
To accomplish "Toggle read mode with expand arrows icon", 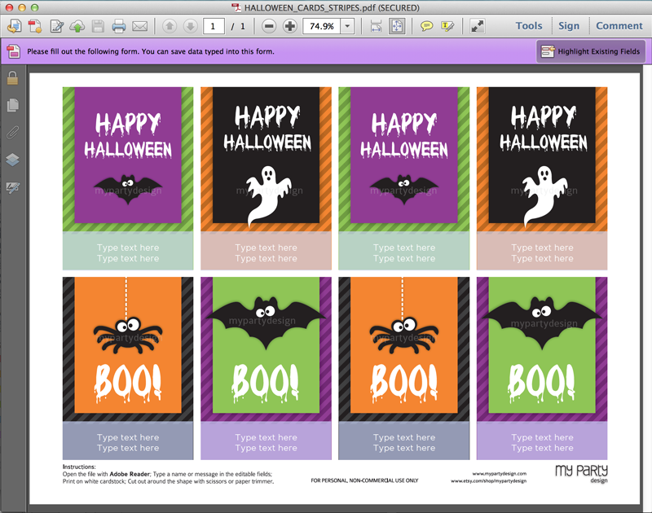I will [x=477, y=26].
